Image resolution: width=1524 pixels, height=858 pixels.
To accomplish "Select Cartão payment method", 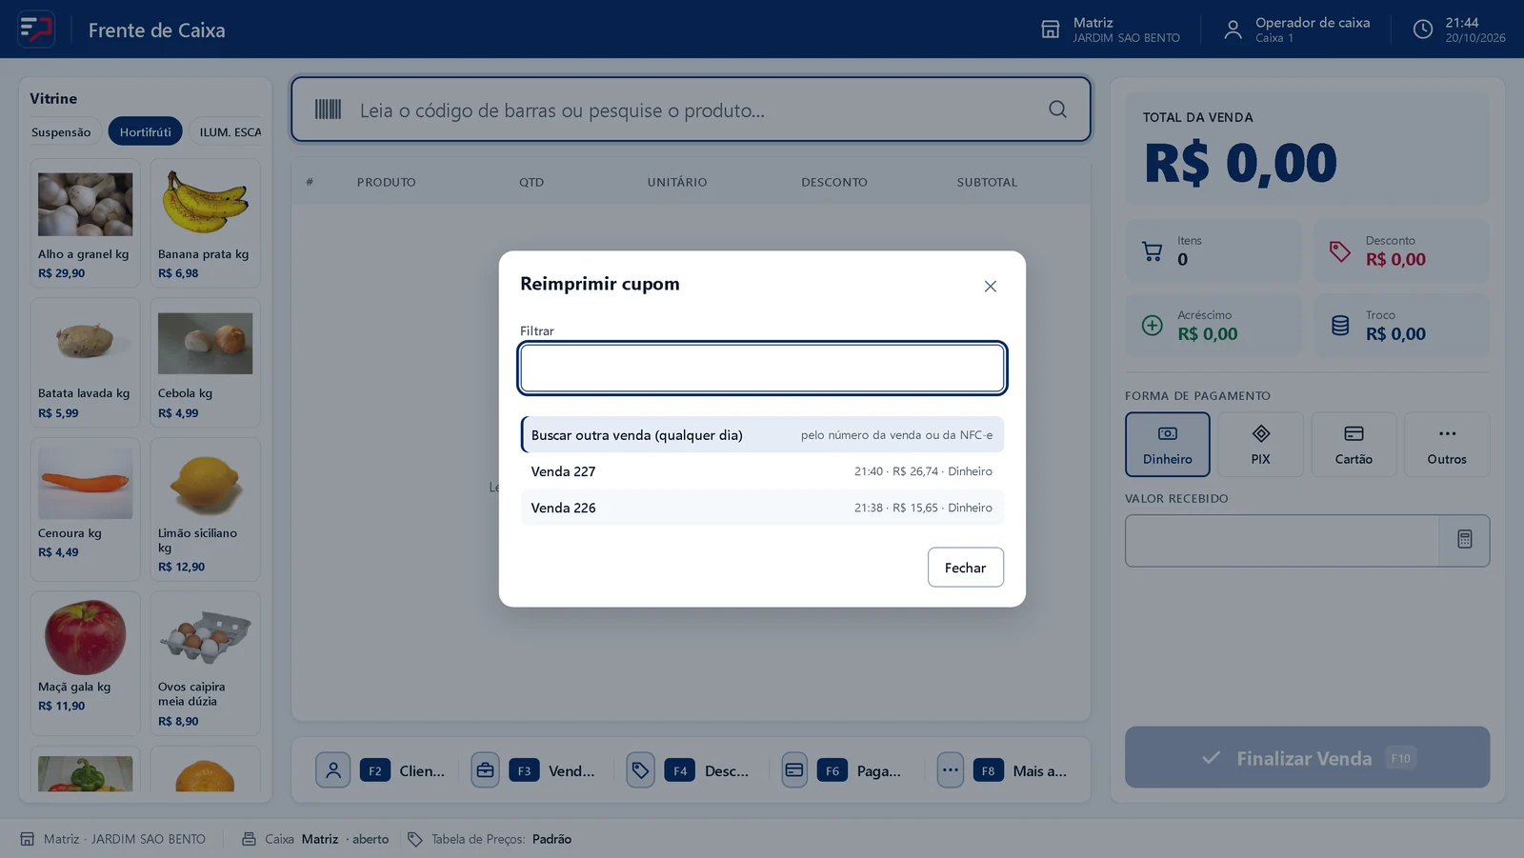I will (x=1354, y=445).
